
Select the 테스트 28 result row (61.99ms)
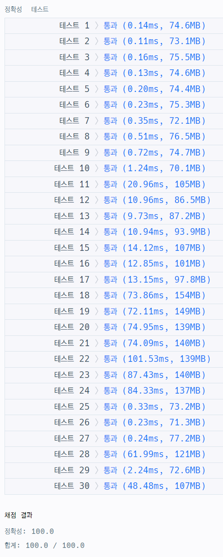[x=114, y=455]
